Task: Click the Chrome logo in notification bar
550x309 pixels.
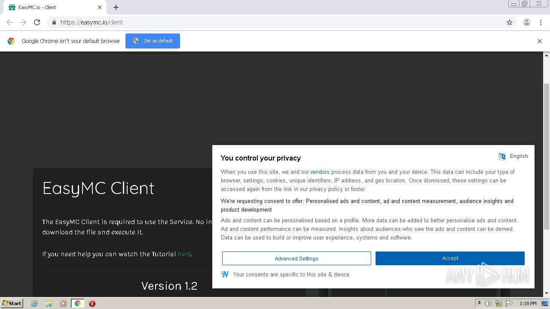Action: pos(11,41)
